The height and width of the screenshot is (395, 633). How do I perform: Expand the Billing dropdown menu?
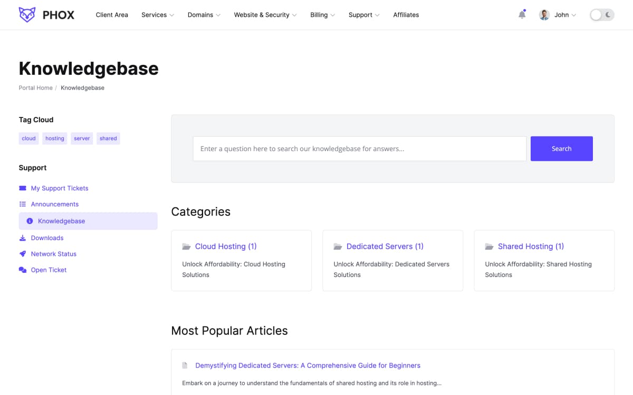coord(323,15)
